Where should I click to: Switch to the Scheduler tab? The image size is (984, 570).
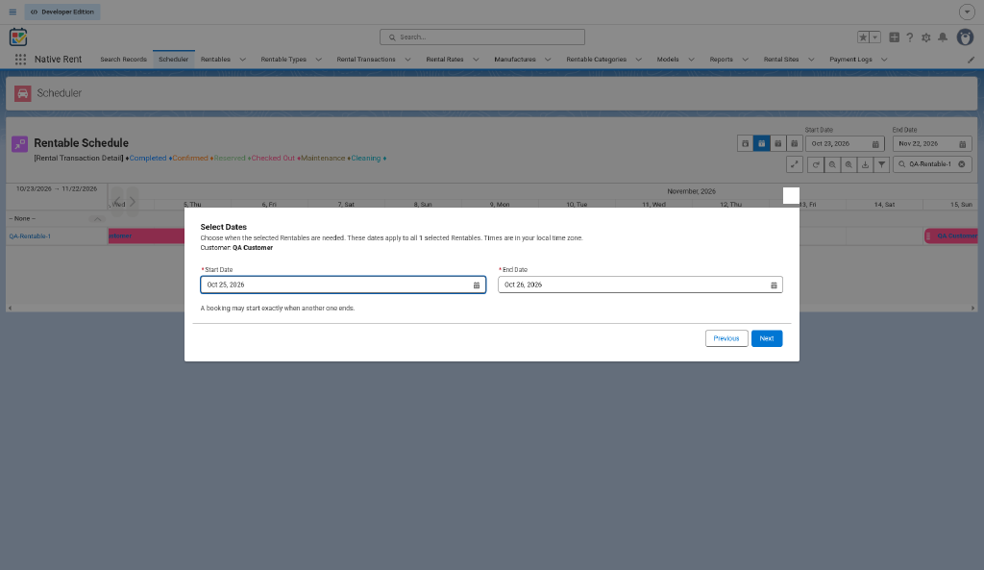point(173,60)
